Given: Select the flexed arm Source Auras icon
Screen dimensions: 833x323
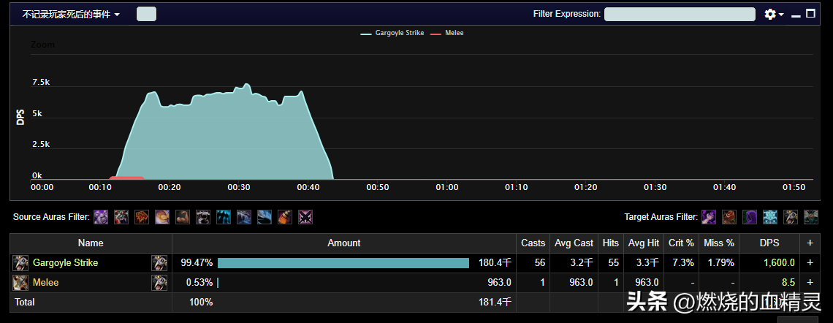Looking at the screenshot, I should coord(183,217).
